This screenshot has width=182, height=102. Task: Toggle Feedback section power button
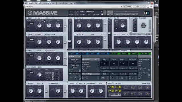tap(50, 83)
